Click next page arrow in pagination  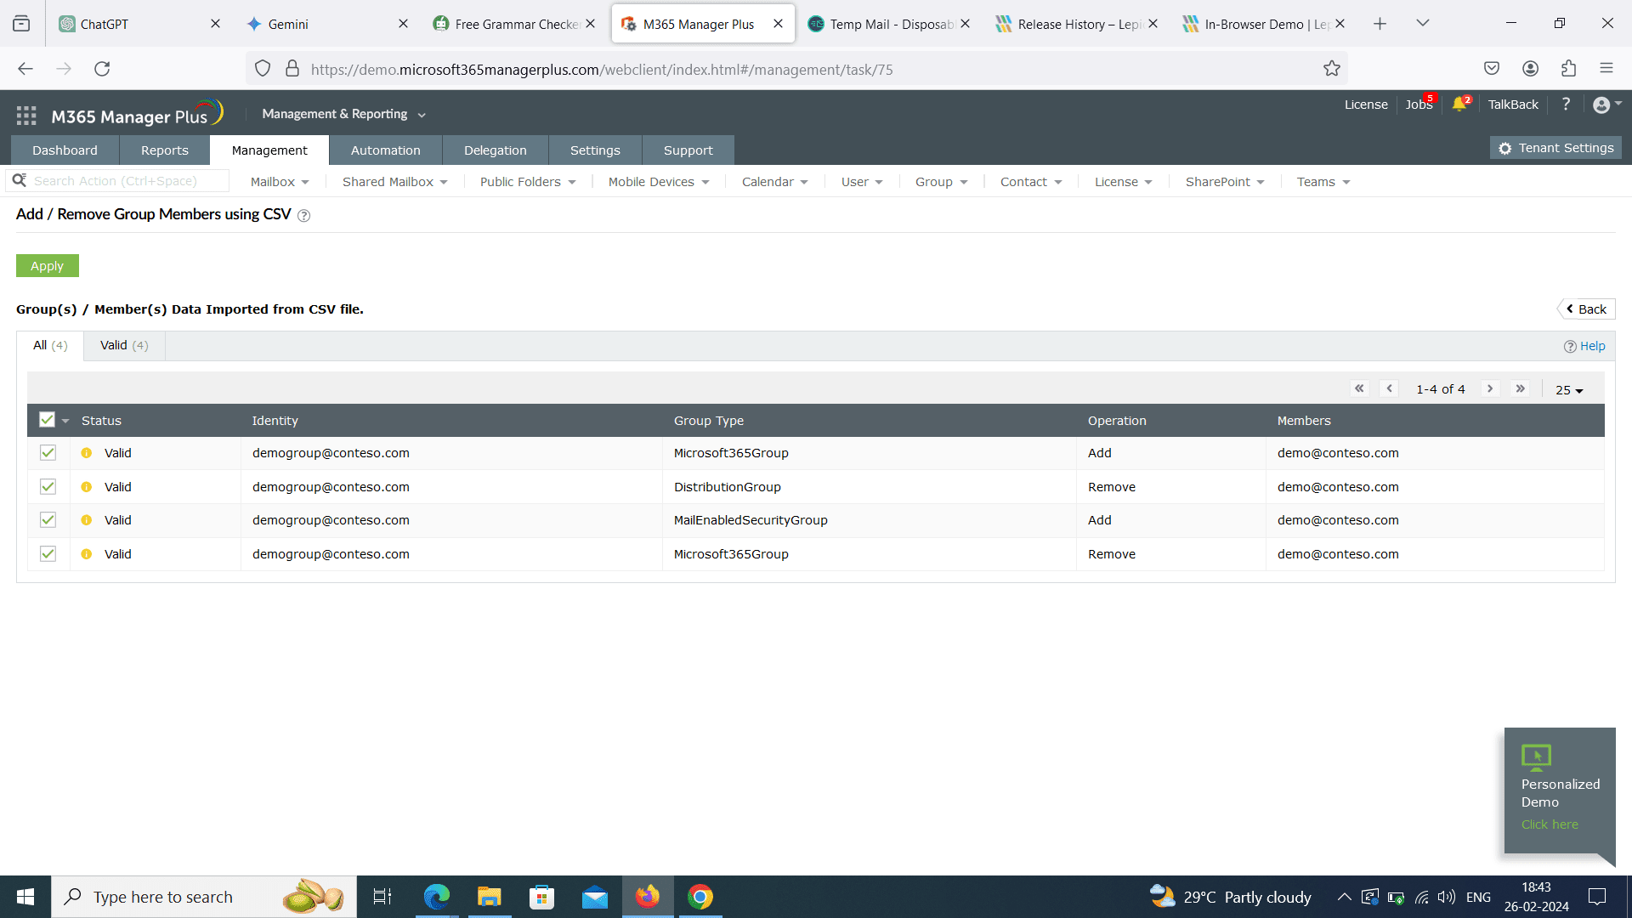click(1490, 388)
